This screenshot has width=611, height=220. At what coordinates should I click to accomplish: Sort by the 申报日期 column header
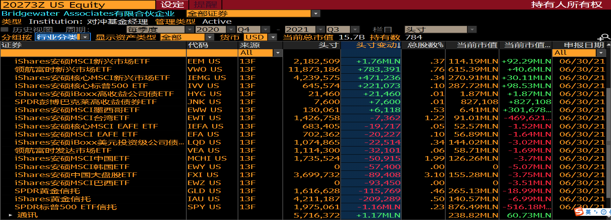[x=579, y=45]
